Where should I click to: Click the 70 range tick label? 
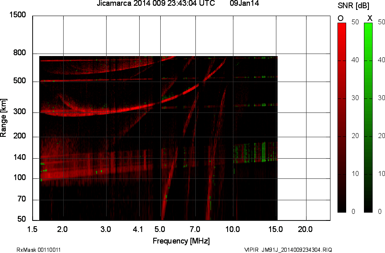(x=21, y=200)
